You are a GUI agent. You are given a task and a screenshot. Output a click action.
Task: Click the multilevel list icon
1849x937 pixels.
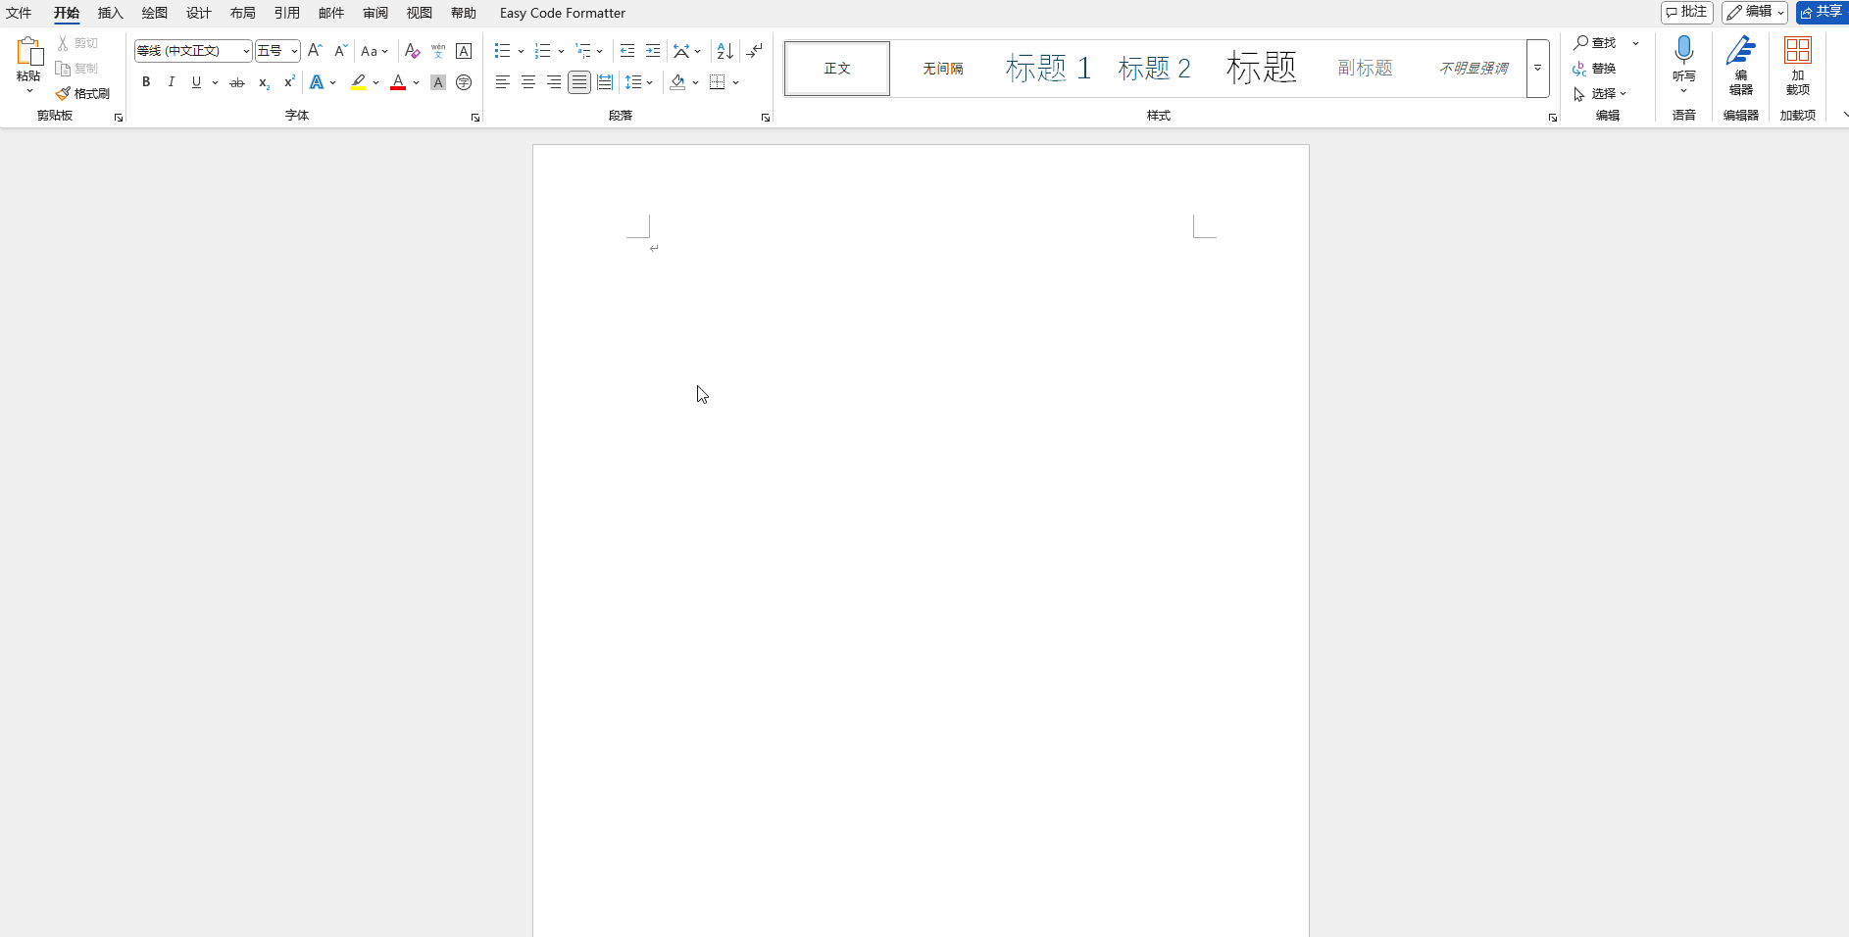[x=583, y=51]
